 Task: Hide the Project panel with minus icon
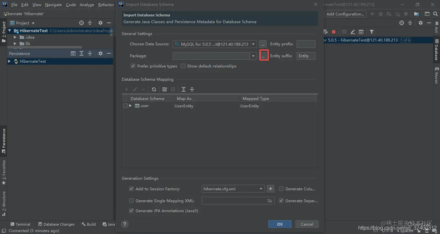pos(109,23)
